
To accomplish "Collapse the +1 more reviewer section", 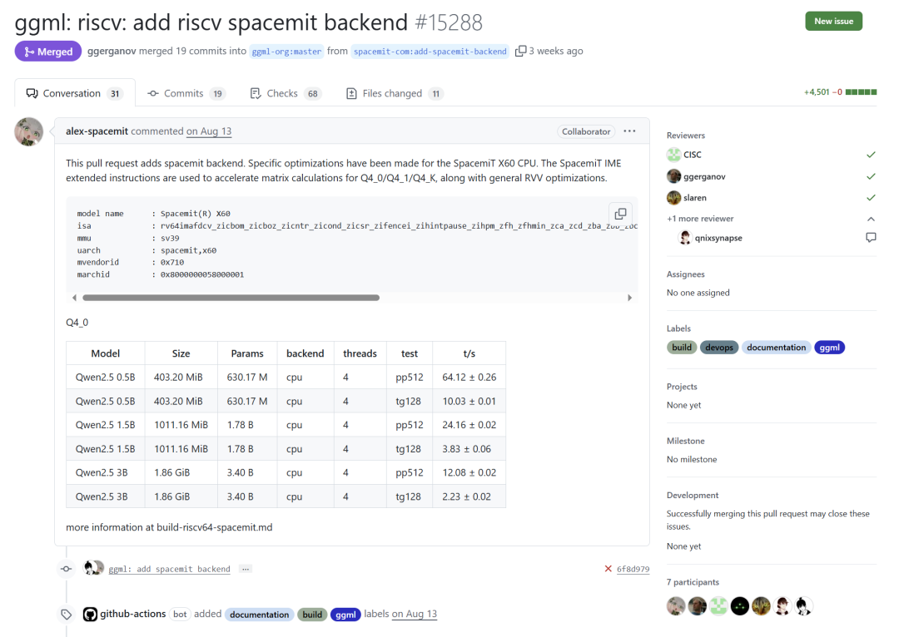I will (871, 219).
